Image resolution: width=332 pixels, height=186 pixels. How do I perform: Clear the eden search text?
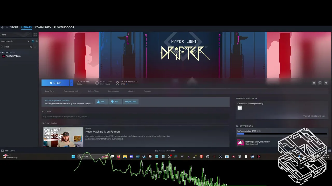(31, 47)
